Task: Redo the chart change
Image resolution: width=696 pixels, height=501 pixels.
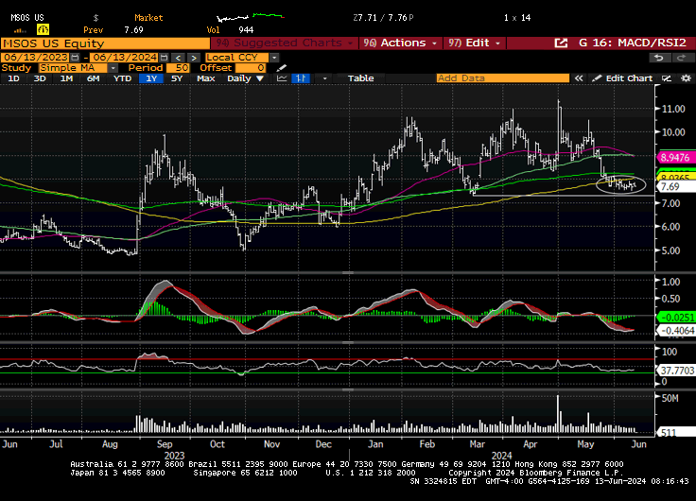Action: tap(681, 58)
